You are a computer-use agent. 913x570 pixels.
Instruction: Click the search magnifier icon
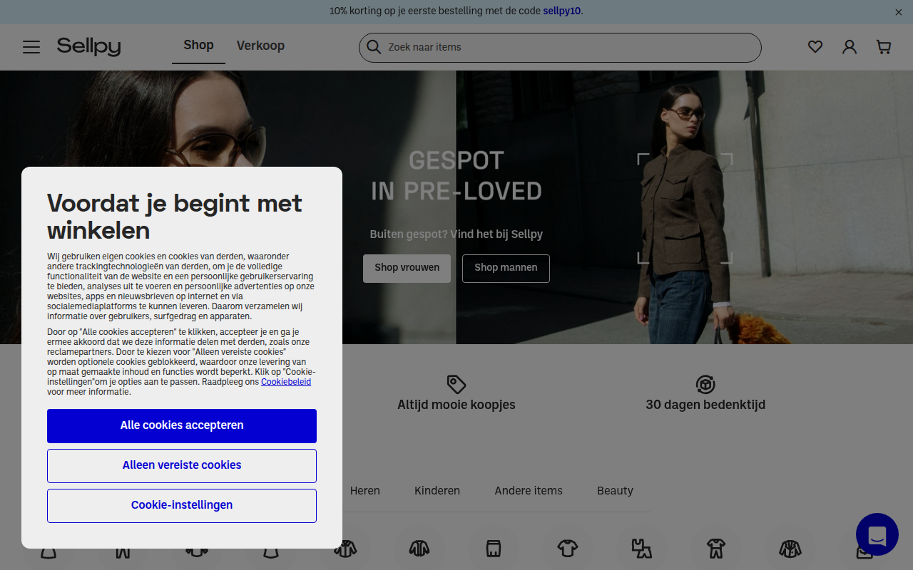pos(374,47)
